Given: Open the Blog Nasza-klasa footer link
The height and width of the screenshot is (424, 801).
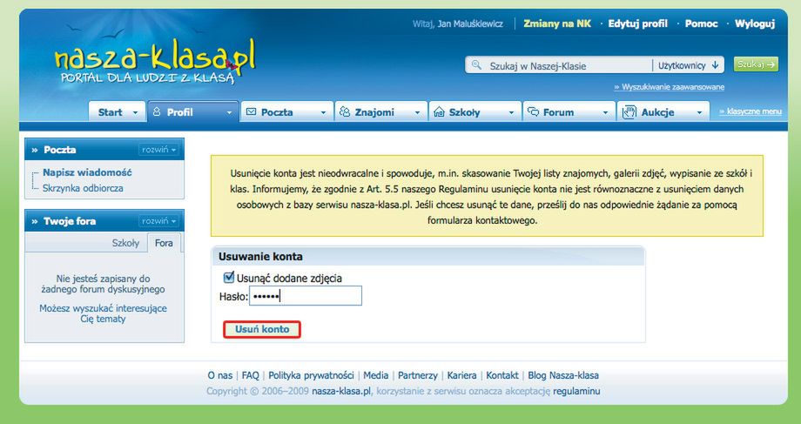Looking at the screenshot, I should (563, 375).
